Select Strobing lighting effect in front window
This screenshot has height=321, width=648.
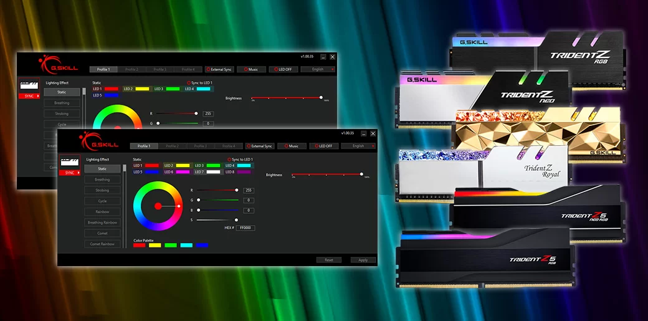coord(102,190)
